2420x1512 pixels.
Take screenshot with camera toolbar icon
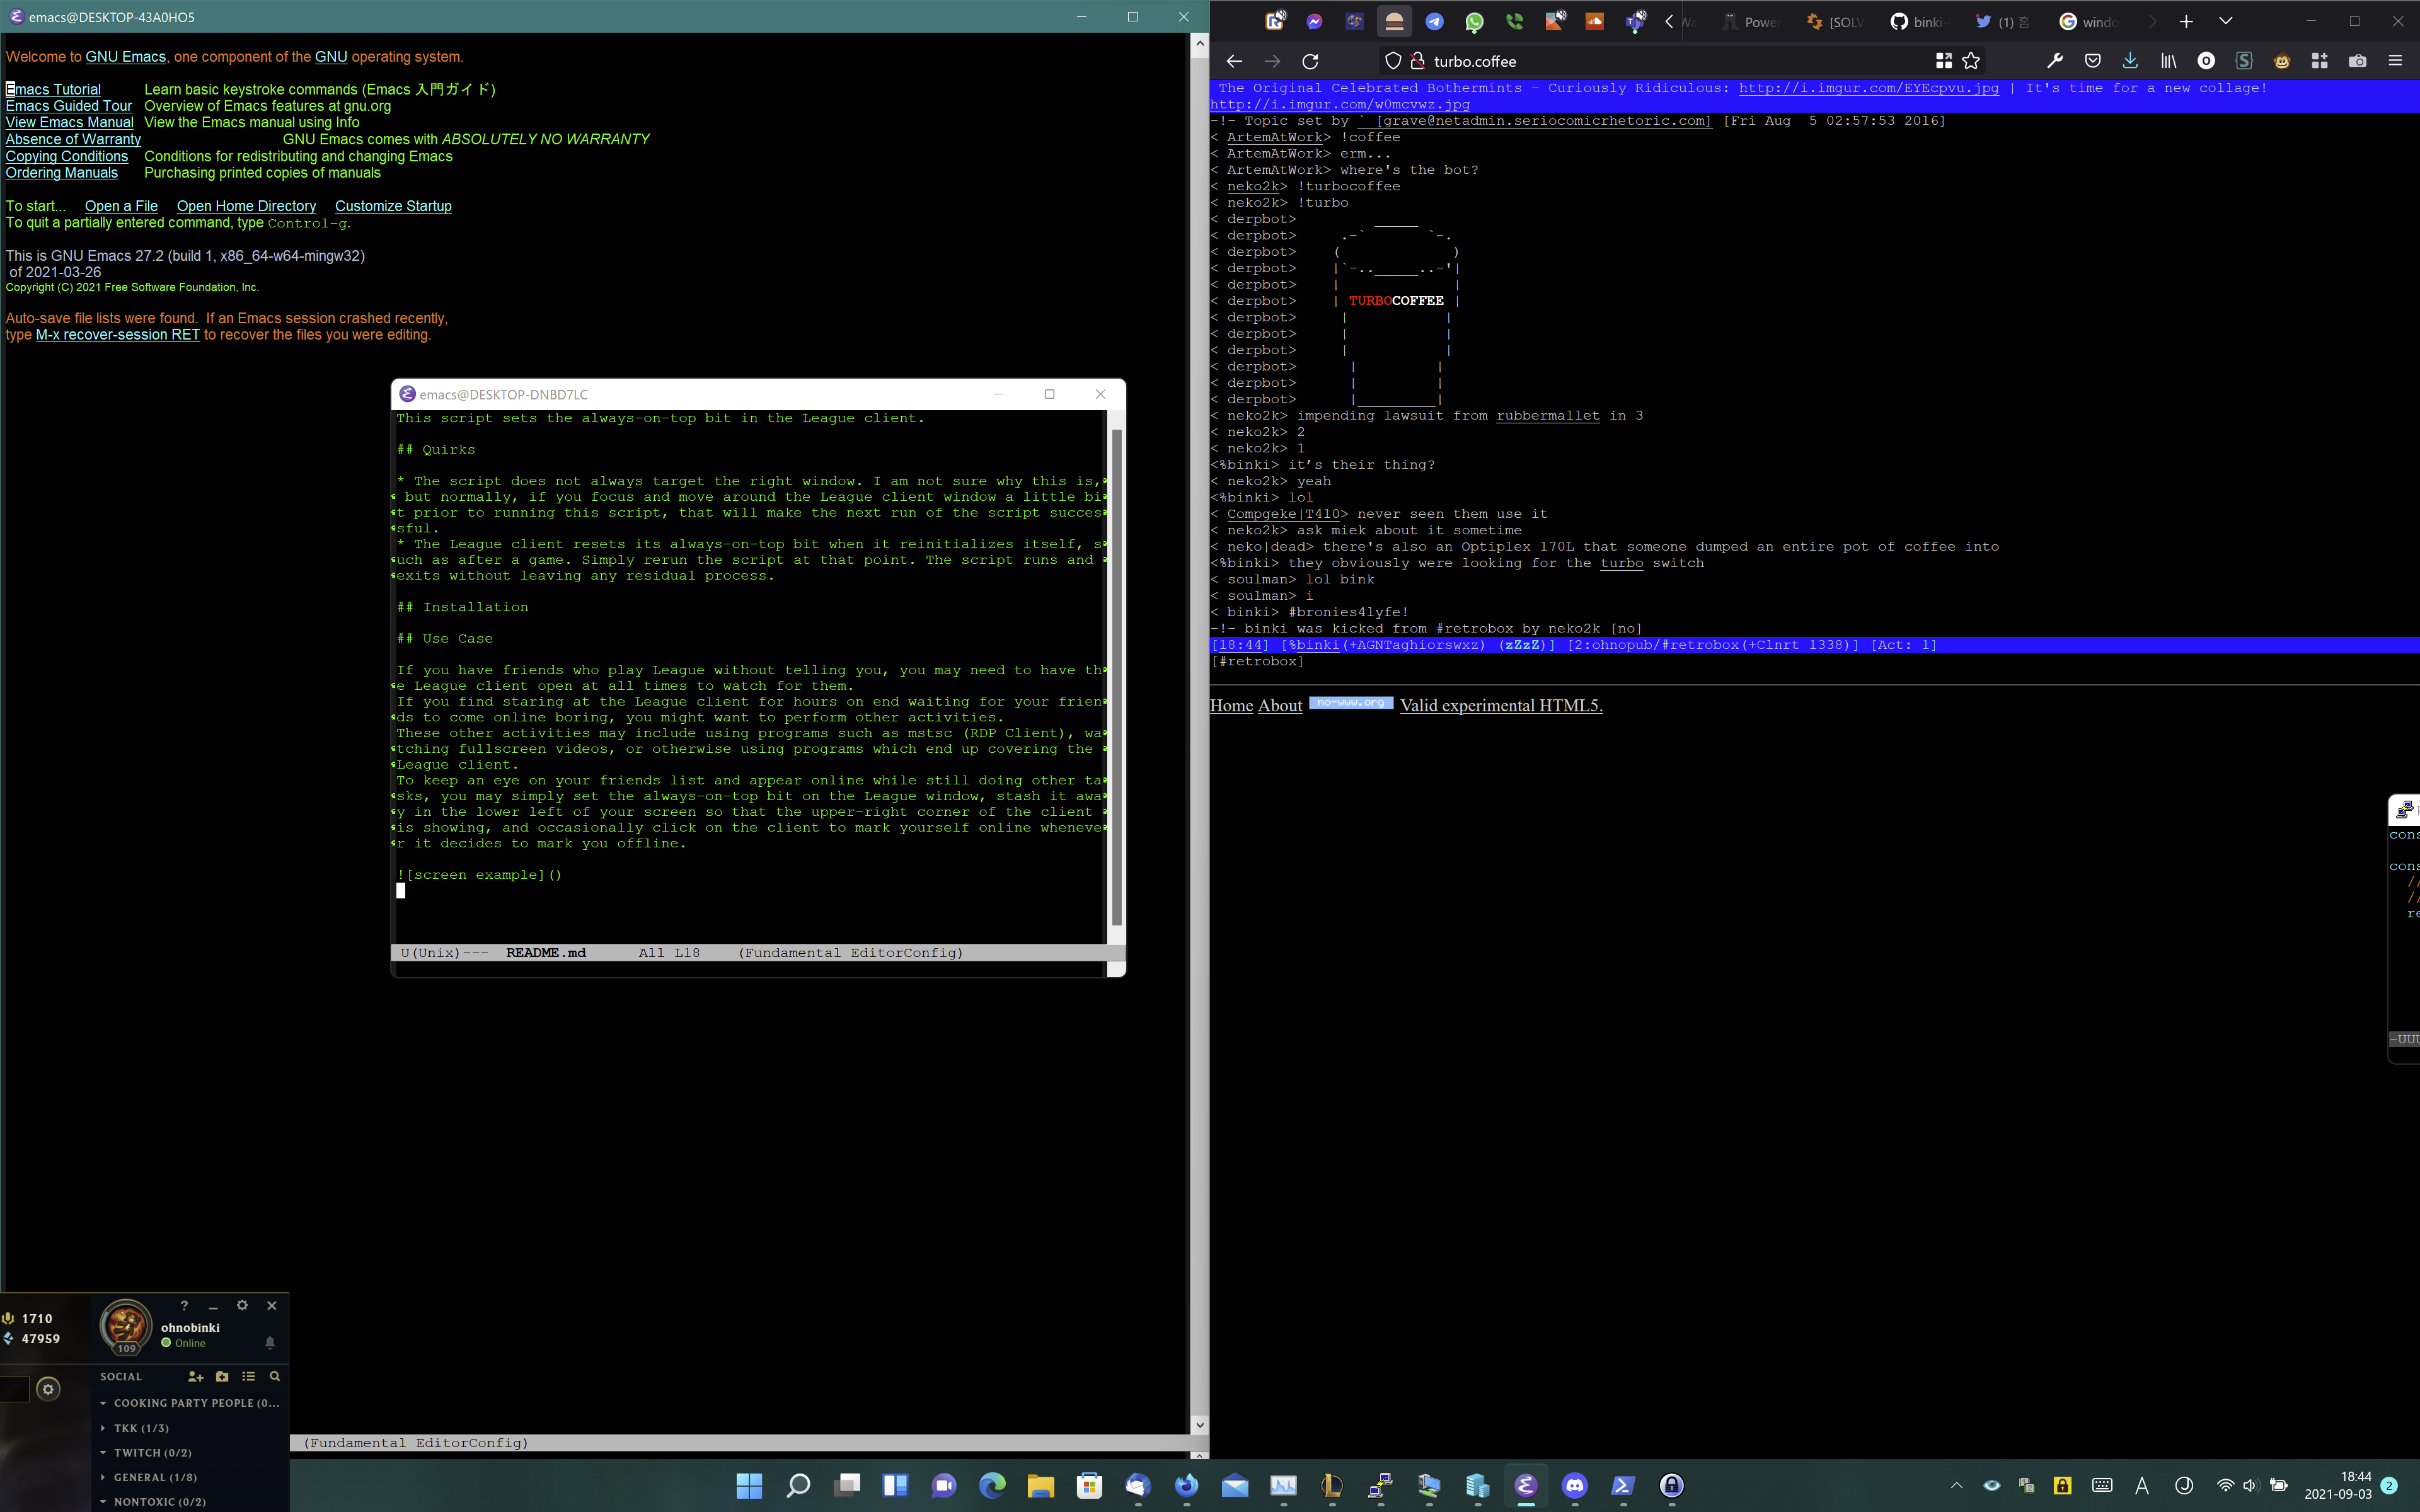[x=2357, y=61]
